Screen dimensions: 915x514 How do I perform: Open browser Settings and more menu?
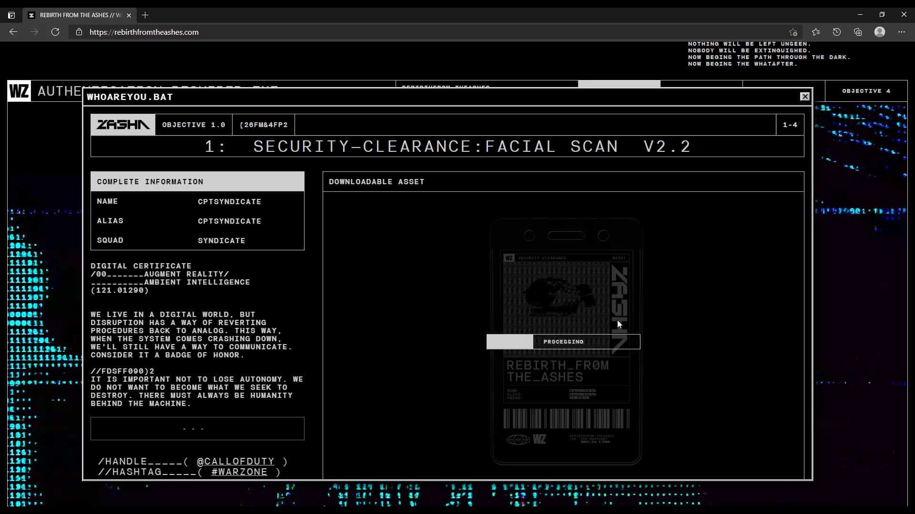pyautogui.click(x=902, y=32)
